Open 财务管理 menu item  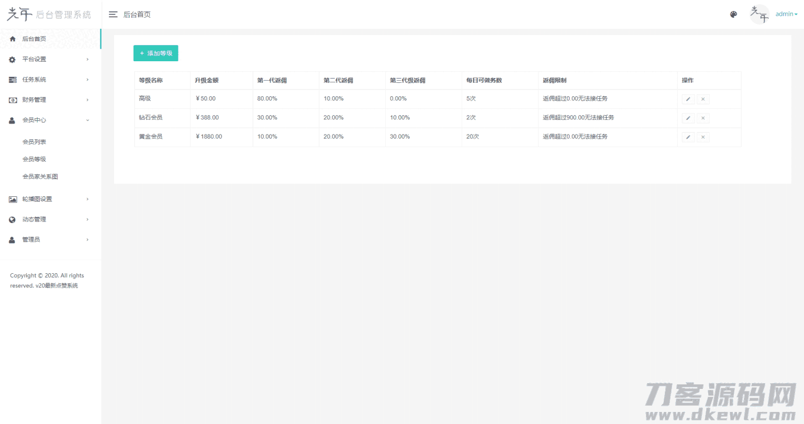50,100
